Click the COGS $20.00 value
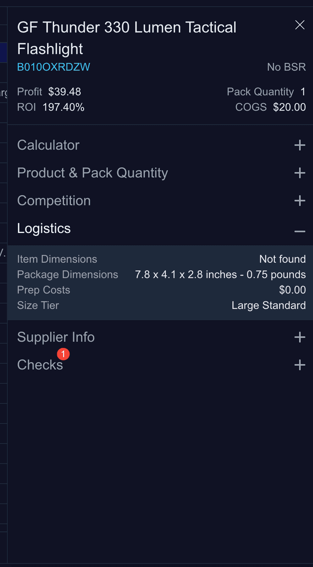313x567 pixels. point(290,107)
